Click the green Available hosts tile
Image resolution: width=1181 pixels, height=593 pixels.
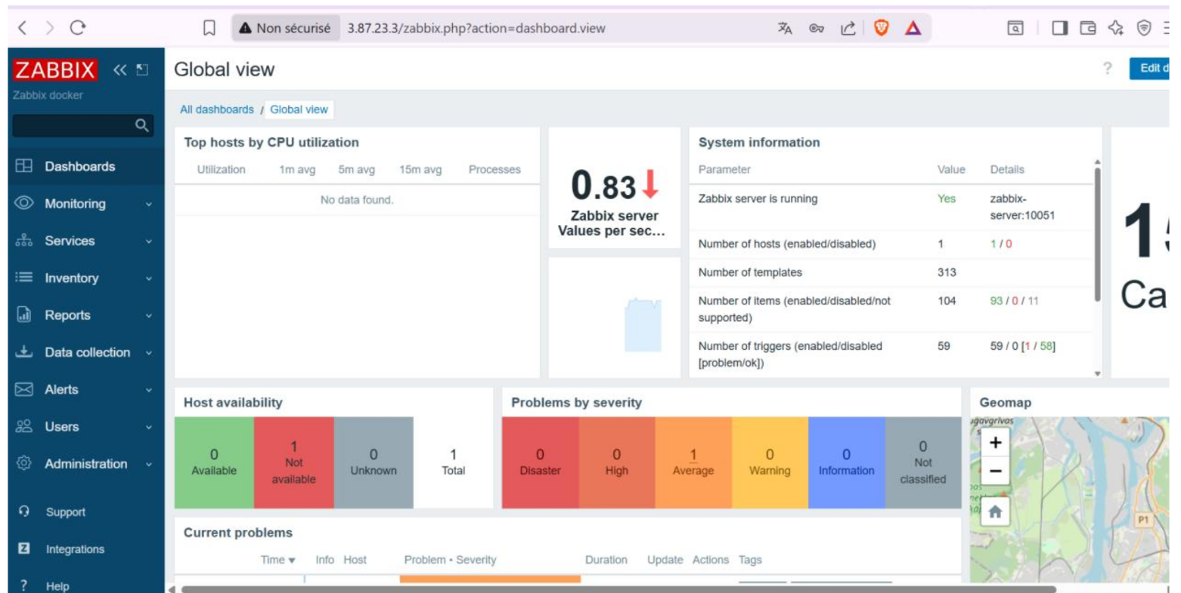point(214,462)
